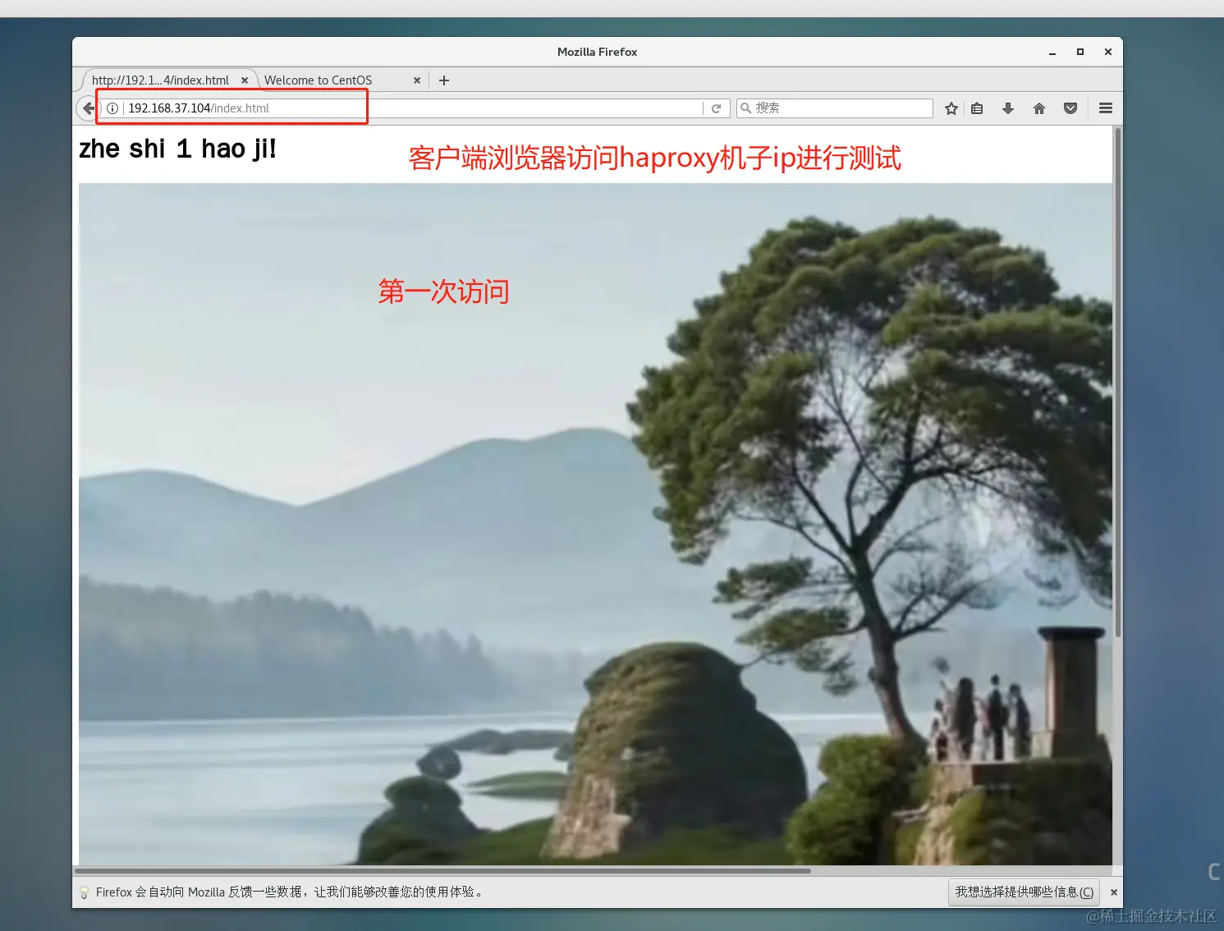1224x931 pixels.
Task: Select the http://192.1...4/index.html tab
Action: (161, 80)
